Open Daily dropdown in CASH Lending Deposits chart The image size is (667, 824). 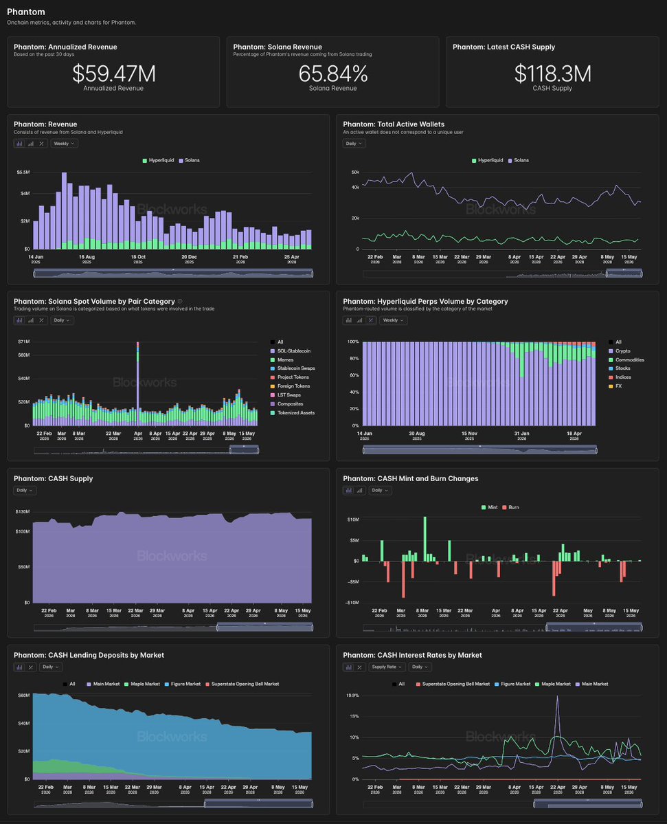(x=51, y=667)
